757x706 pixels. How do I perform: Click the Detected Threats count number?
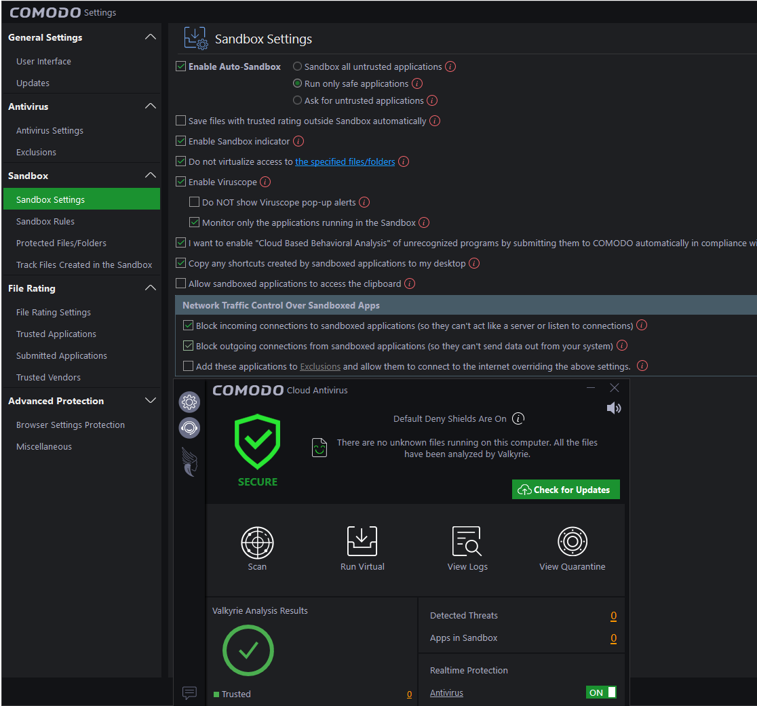[x=613, y=616]
